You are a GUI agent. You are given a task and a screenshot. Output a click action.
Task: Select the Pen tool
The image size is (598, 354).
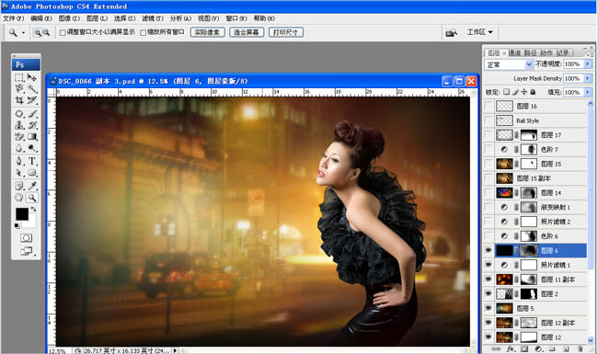pyautogui.click(x=19, y=161)
